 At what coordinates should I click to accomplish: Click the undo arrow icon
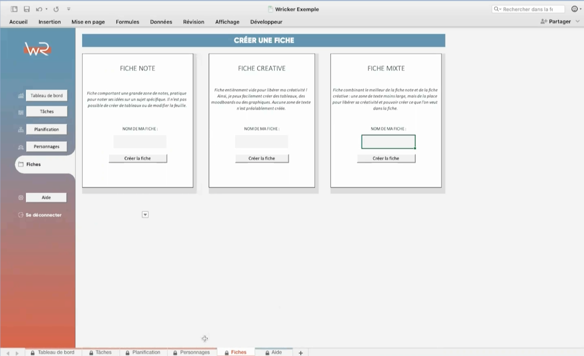point(39,9)
